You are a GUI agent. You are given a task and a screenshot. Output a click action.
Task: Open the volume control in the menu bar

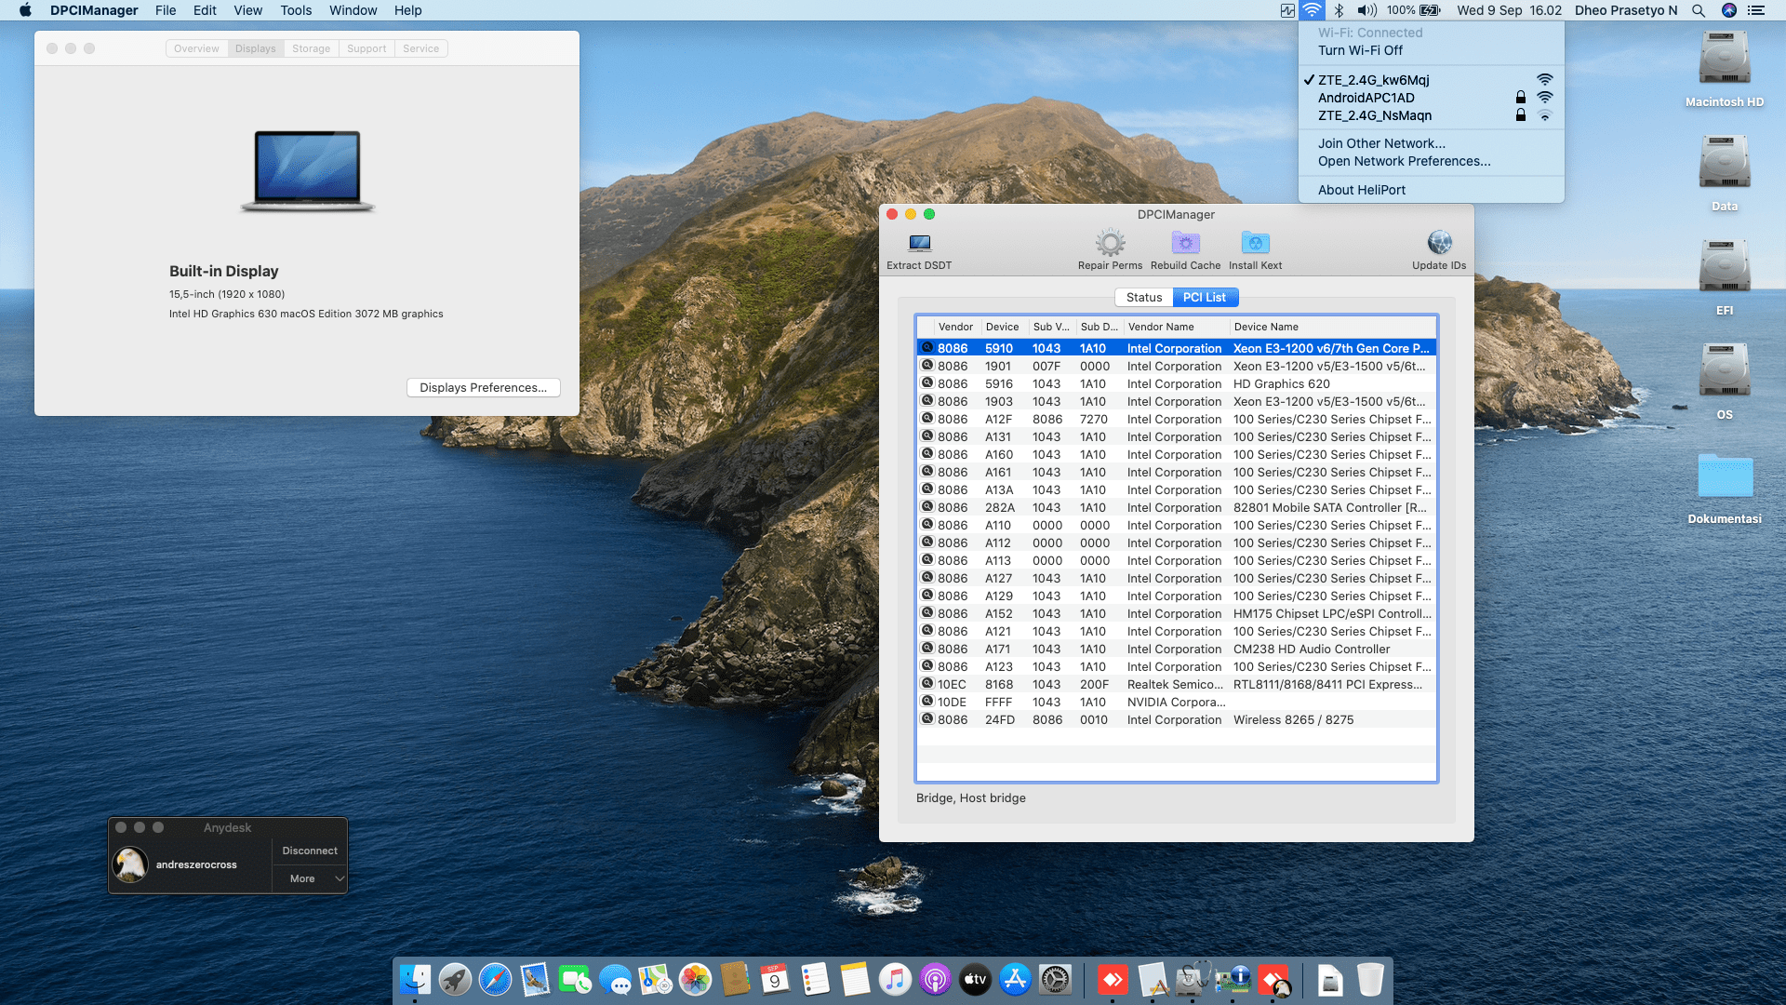coord(1366,10)
